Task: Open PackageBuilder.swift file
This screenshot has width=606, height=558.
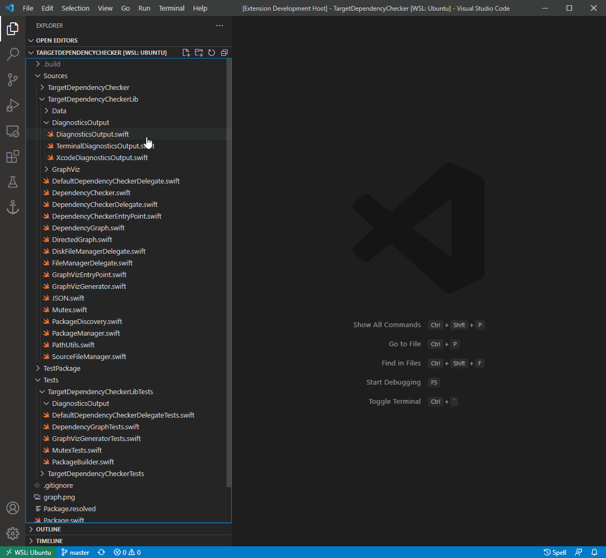Action: click(x=129, y=462)
